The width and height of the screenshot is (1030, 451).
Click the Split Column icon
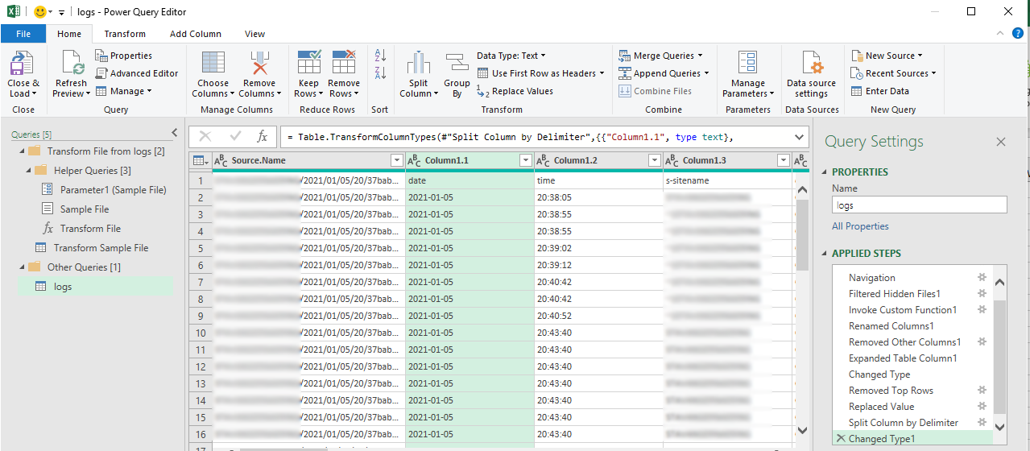click(x=418, y=64)
